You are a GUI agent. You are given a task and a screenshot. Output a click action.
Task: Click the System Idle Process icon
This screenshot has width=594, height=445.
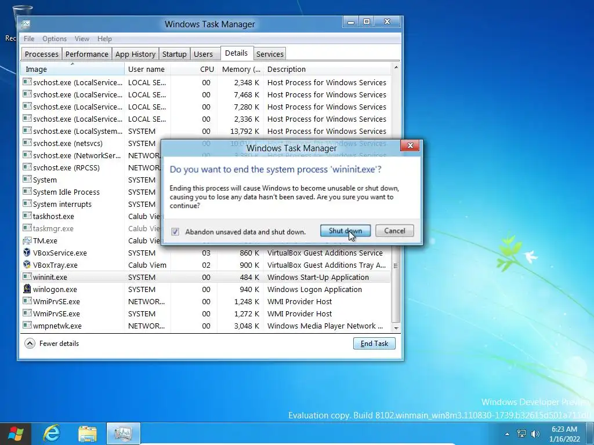click(27, 191)
